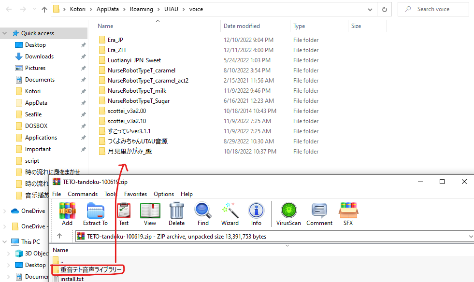Open the Tools menu in WinRAR

click(x=111, y=194)
